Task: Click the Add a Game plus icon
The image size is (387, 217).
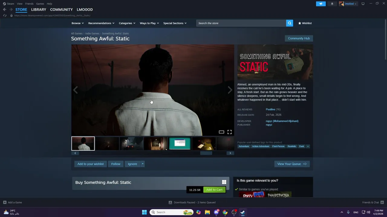Action: 5,203
